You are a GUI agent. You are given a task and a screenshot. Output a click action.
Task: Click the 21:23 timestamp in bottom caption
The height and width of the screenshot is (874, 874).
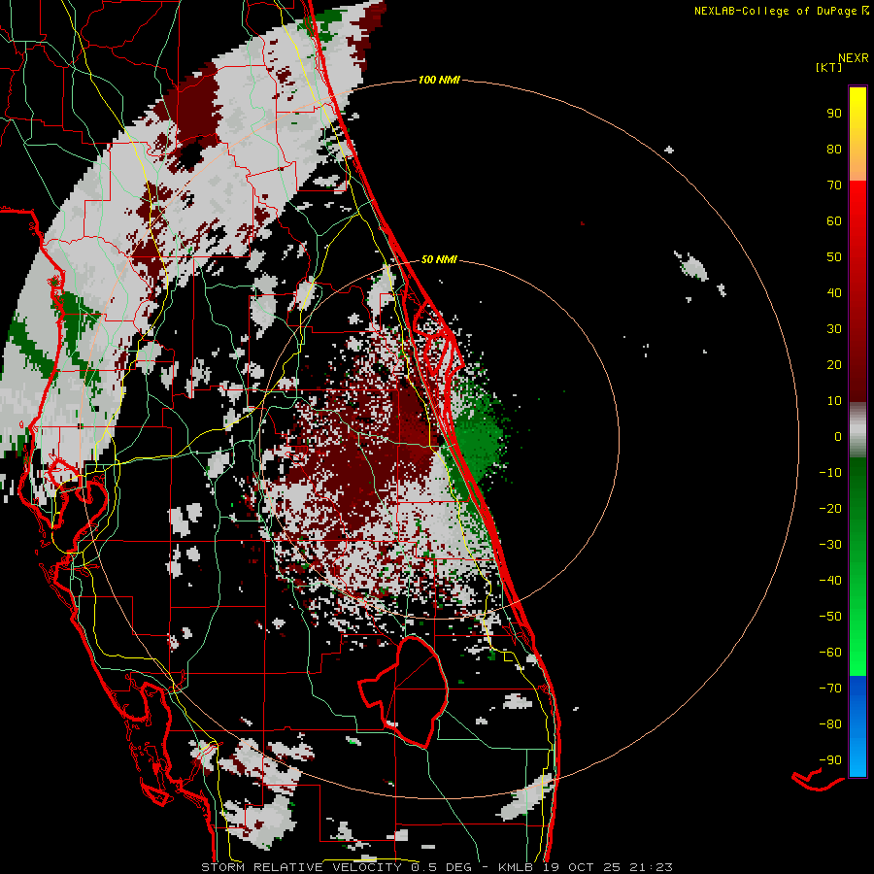coord(651,867)
